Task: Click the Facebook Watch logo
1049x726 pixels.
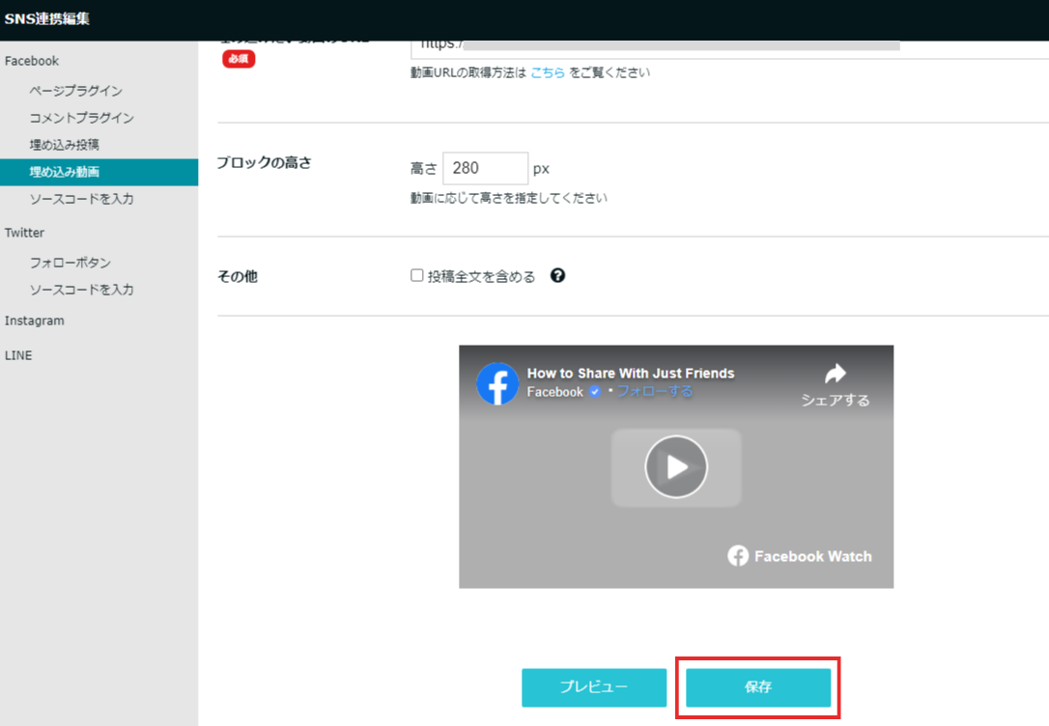Action: (x=800, y=555)
